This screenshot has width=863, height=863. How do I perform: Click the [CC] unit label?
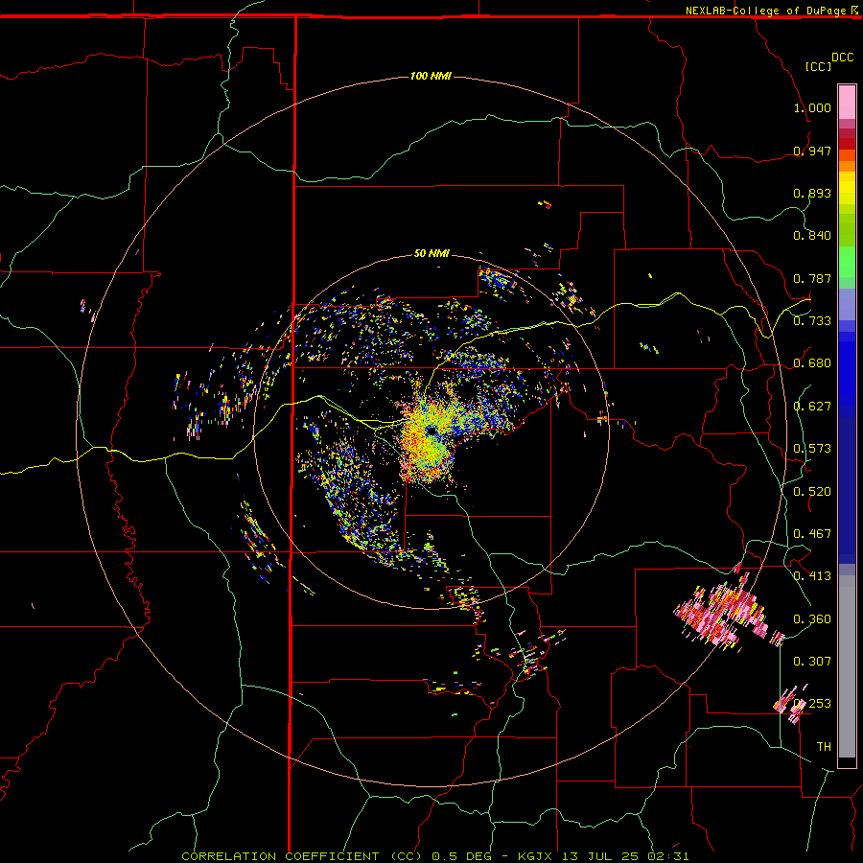click(818, 66)
